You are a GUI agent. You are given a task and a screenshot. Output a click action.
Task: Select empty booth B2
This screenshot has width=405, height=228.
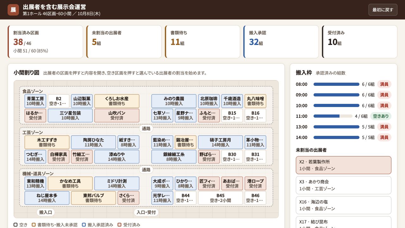coord(59,101)
